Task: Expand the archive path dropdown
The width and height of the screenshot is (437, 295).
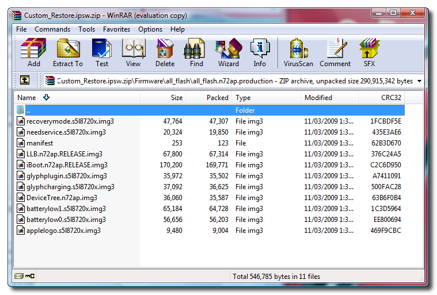Action: coord(419,81)
